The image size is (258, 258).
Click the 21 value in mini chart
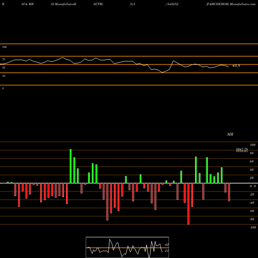(x=167, y=251)
